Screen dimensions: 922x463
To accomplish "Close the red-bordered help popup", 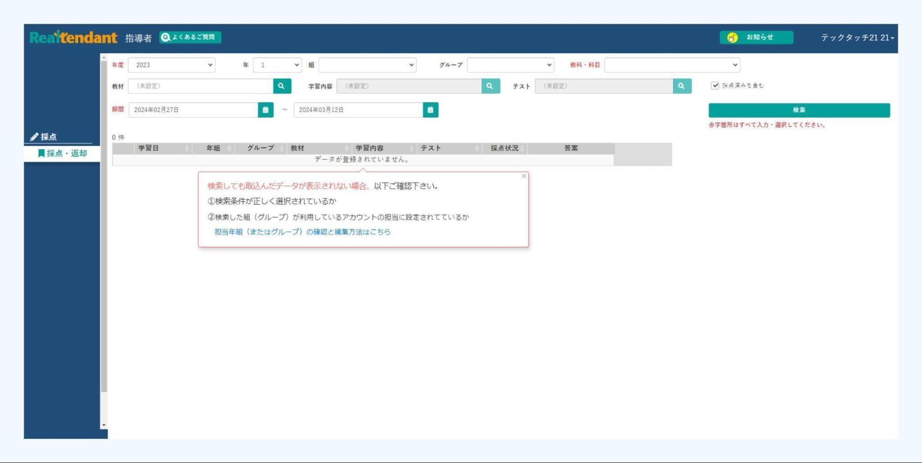I will tap(523, 176).
